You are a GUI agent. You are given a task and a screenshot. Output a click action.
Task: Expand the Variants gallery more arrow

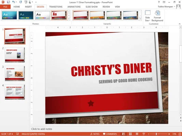[x=140, y=19]
